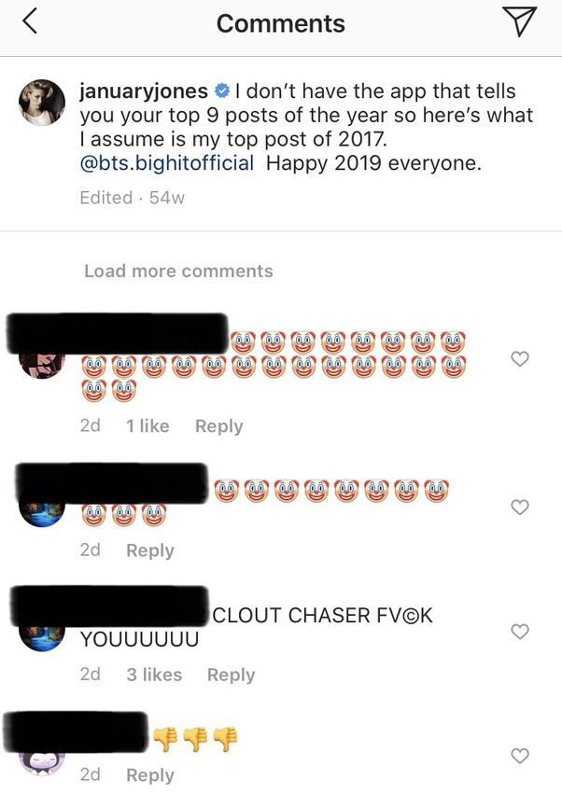
Task: Reply to the second clown emoji comment
Action: (150, 550)
